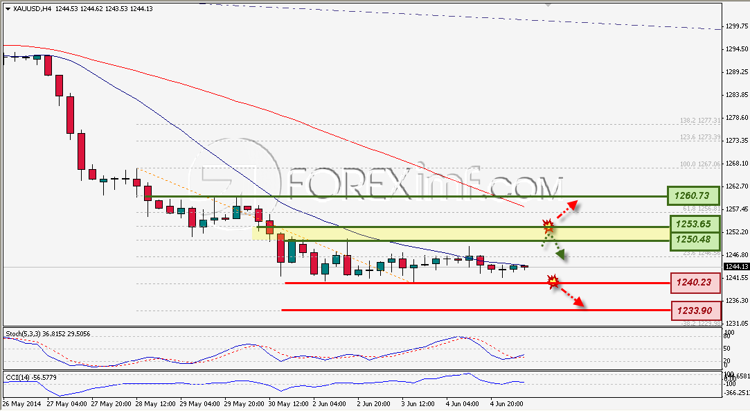Click the Stoch(5,3,3) indicator label
750x411 pixels.
[x=48, y=334]
